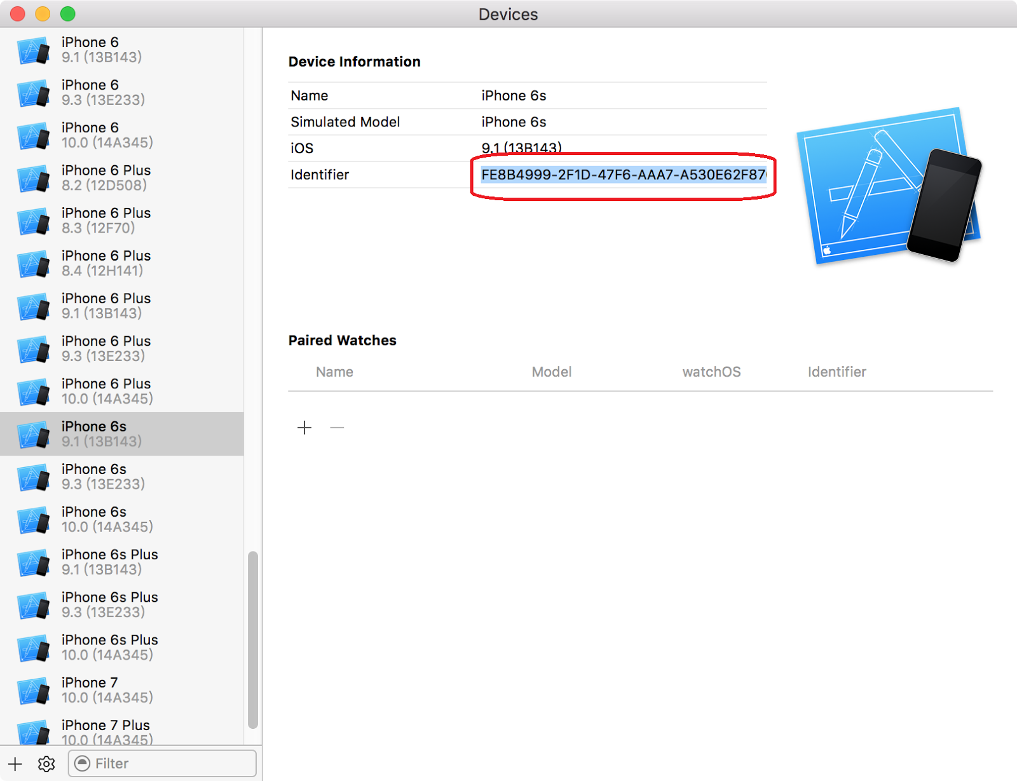Open the gear action menu at bottom left
1017x781 pixels.
(x=45, y=763)
